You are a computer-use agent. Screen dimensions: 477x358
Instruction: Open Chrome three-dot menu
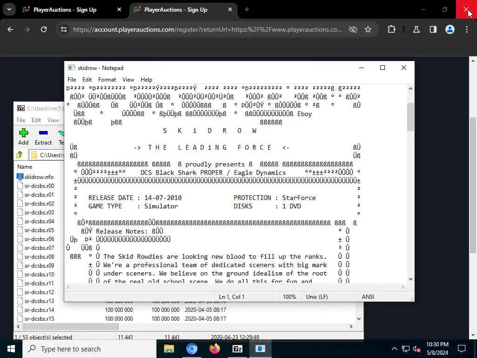coord(467,29)
